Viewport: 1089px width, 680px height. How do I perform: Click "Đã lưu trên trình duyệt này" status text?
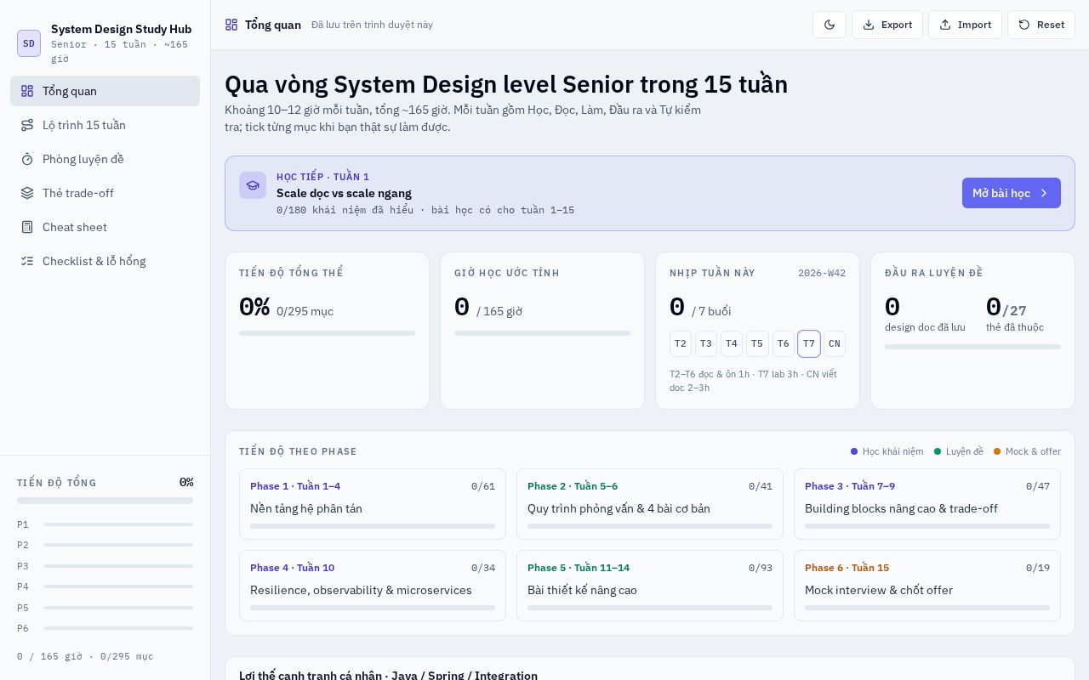click(x=372, y=25)
